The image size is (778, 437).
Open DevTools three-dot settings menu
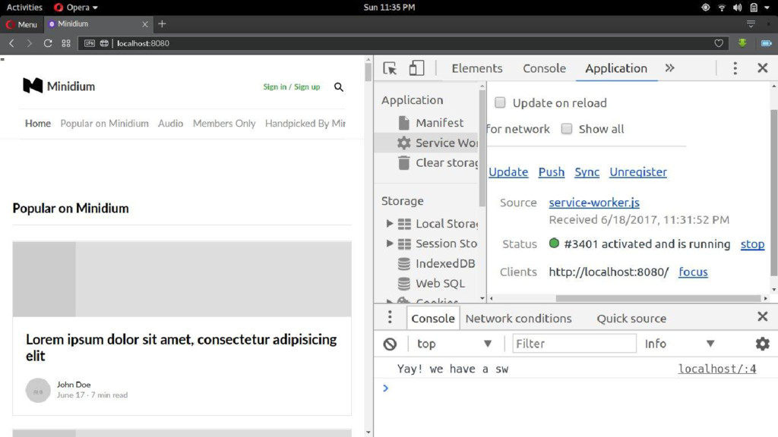[x=735, y=68]
